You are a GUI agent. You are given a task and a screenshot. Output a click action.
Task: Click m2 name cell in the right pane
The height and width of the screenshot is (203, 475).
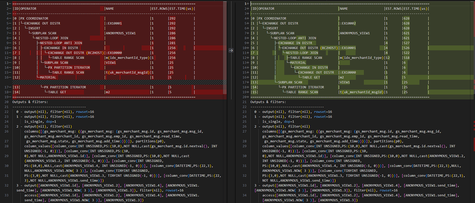tap(342, 77)
